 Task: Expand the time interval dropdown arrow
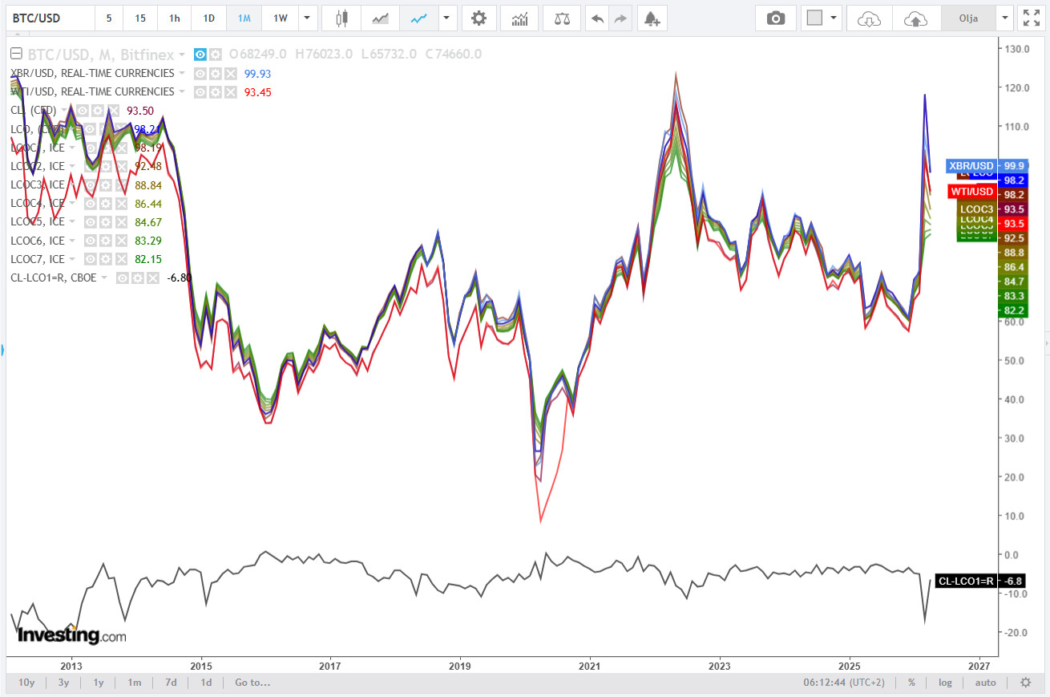point(306,18)
